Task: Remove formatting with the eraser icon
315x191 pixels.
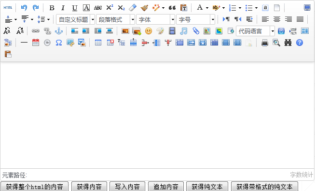Action: (133, 8)
